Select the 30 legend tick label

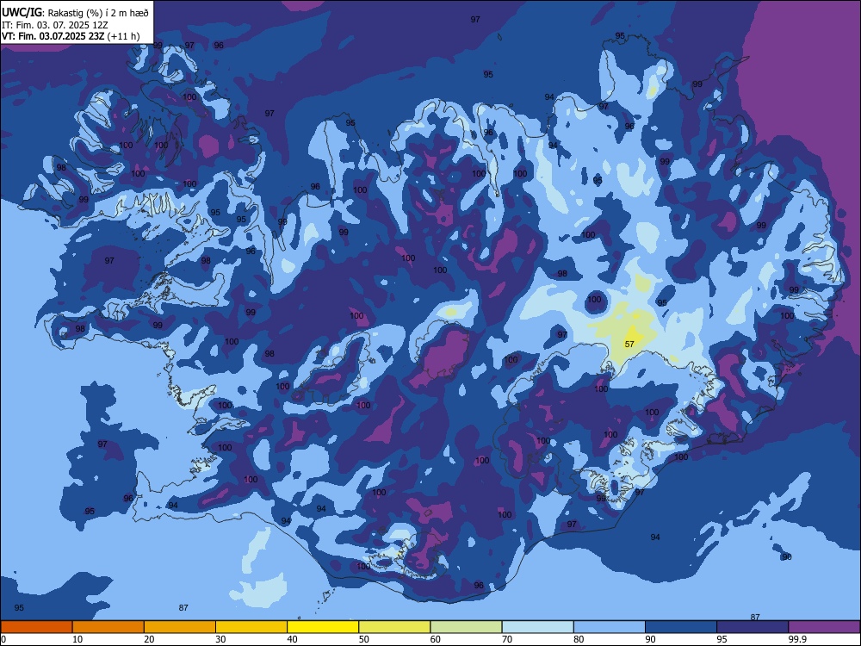tap(220, 639)
